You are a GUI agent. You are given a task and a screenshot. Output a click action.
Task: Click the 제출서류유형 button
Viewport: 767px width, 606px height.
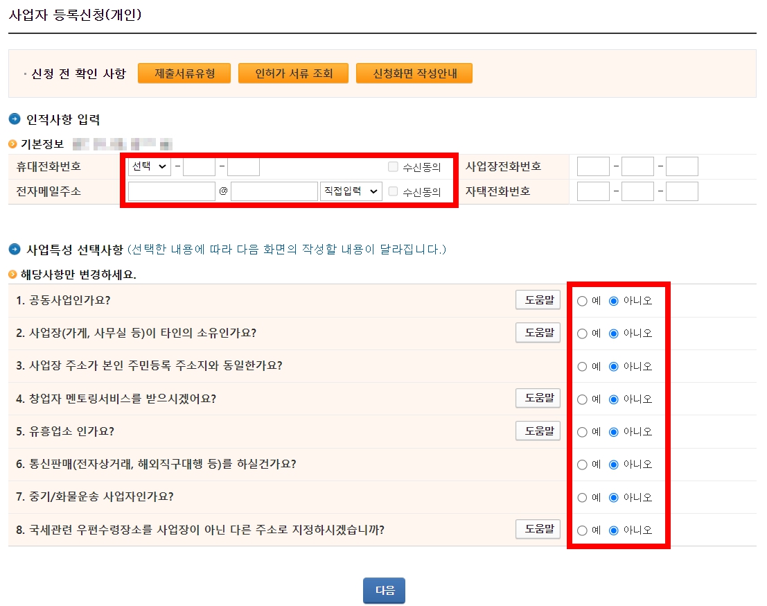point(184,72)
